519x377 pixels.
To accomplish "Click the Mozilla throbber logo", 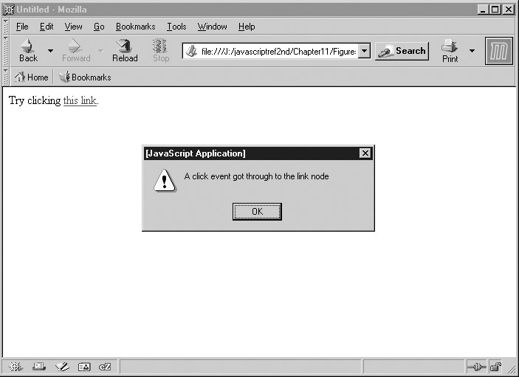I will point(498,51).
